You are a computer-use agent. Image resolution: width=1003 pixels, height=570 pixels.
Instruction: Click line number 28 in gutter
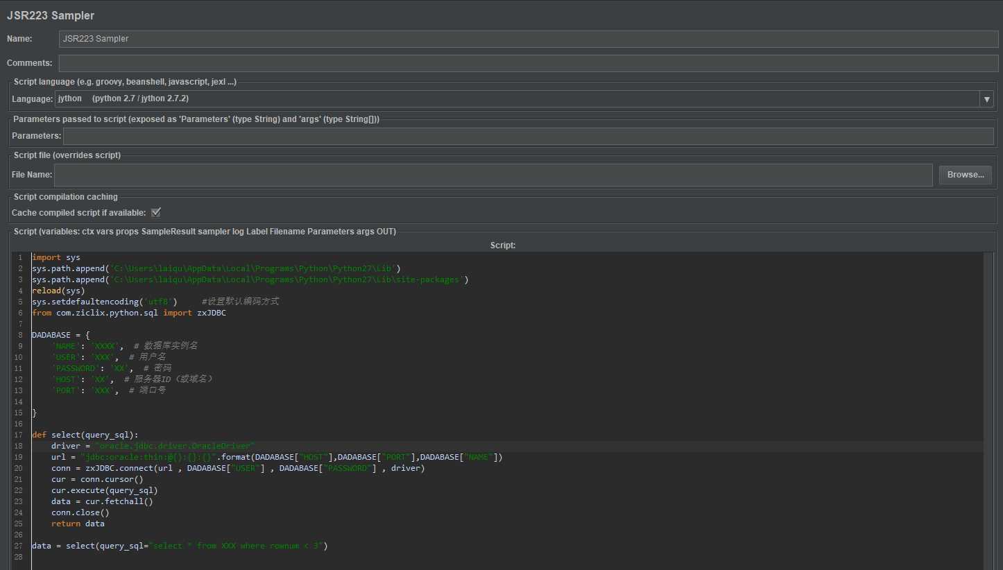tap(17, 557)
